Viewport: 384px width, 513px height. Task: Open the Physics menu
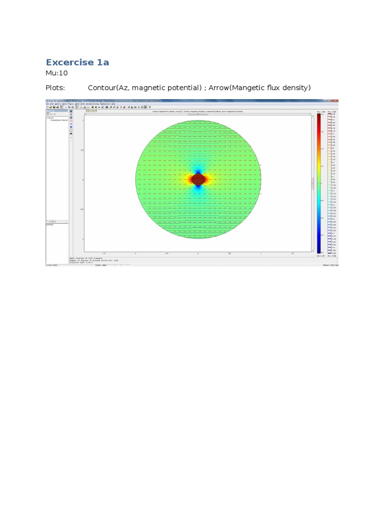click(x=71, y=104)
